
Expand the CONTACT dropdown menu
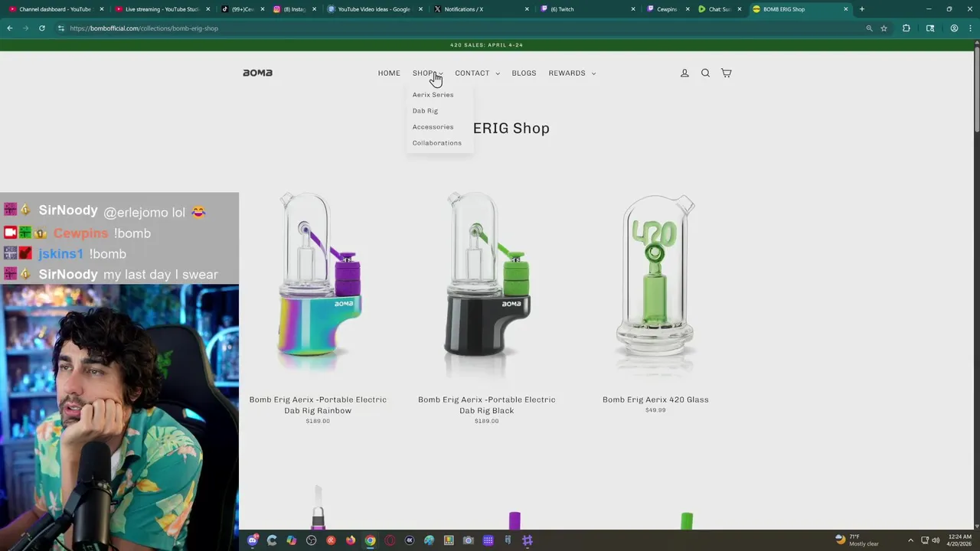[x=477, y=73]
